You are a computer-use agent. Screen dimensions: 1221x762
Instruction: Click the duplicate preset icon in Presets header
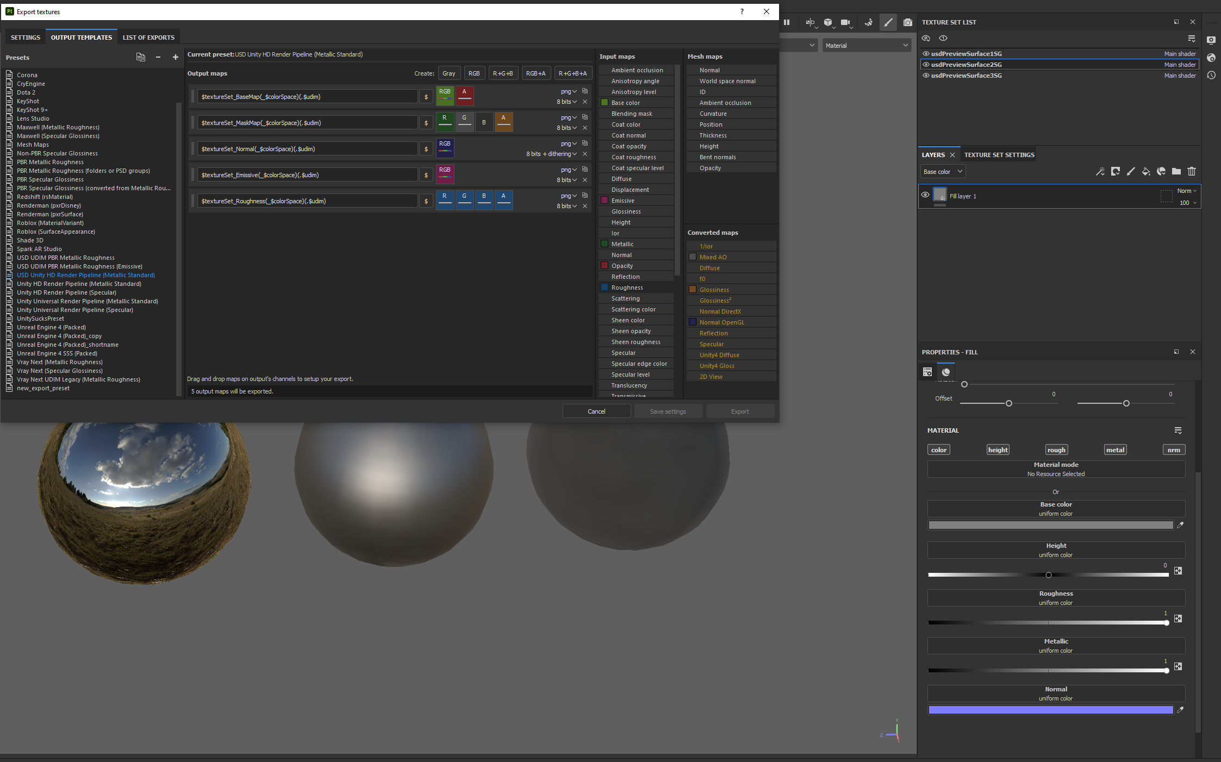click(141, 57)
